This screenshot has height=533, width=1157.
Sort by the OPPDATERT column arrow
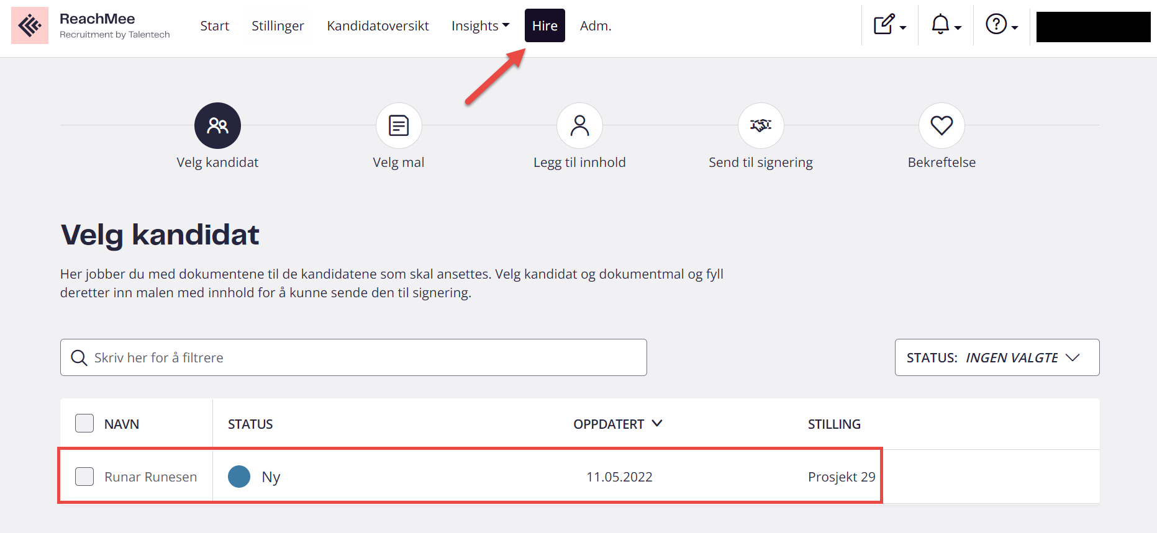(x=657, y=423)
